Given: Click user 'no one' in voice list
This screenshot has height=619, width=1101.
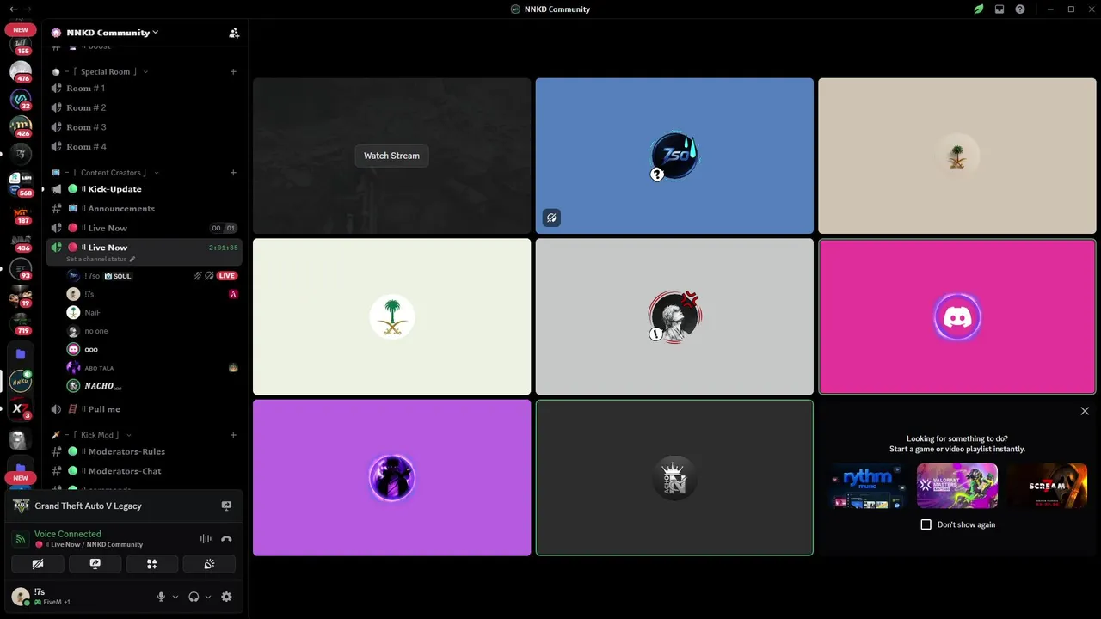Looking at the screenshot, I should coord(153,331).
